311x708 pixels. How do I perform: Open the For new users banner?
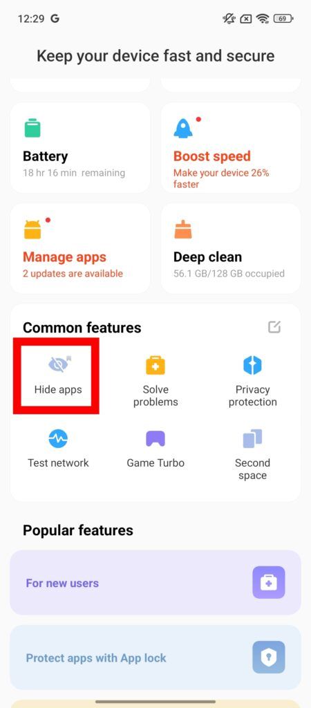click(x=155, y=582)
